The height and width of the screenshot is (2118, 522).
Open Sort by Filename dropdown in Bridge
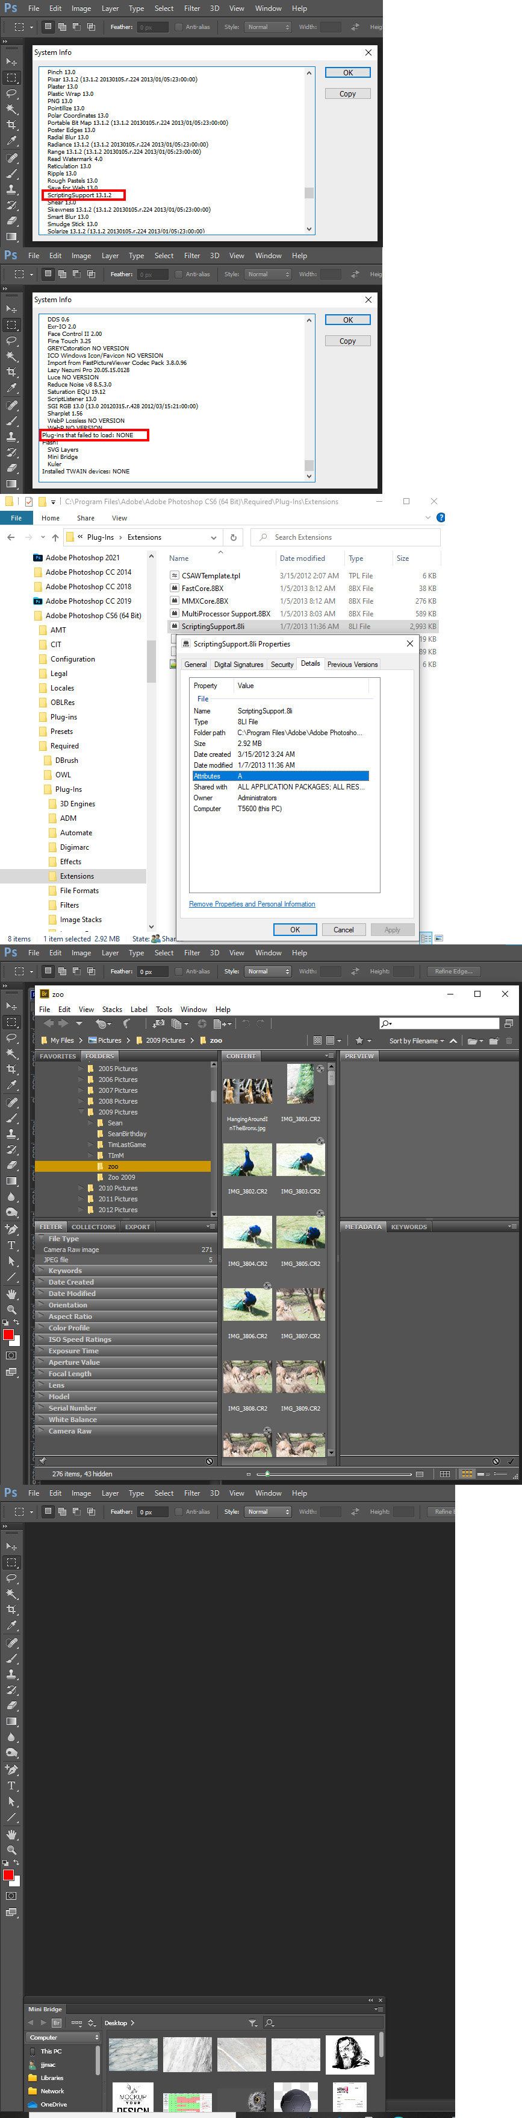[417, 1041]
